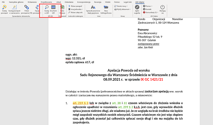This screenshot has width=213, height=125.
Task: Click Wstaw paragraf button
Action: tap(76, 6)
